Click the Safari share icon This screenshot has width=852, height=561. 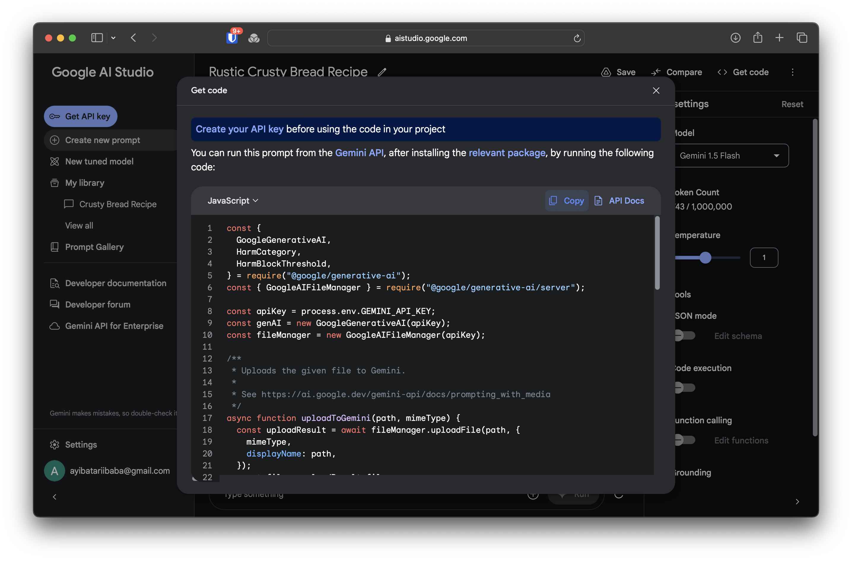[x=757, y=37]
